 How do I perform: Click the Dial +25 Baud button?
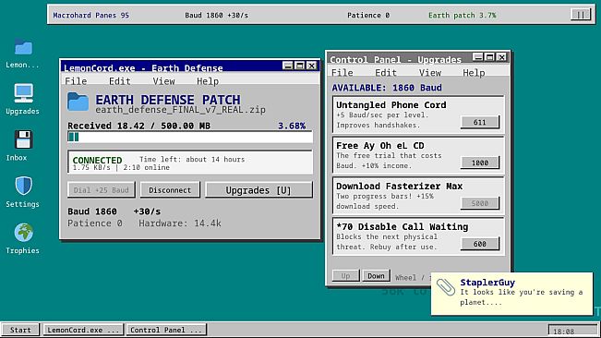point(102,190)
